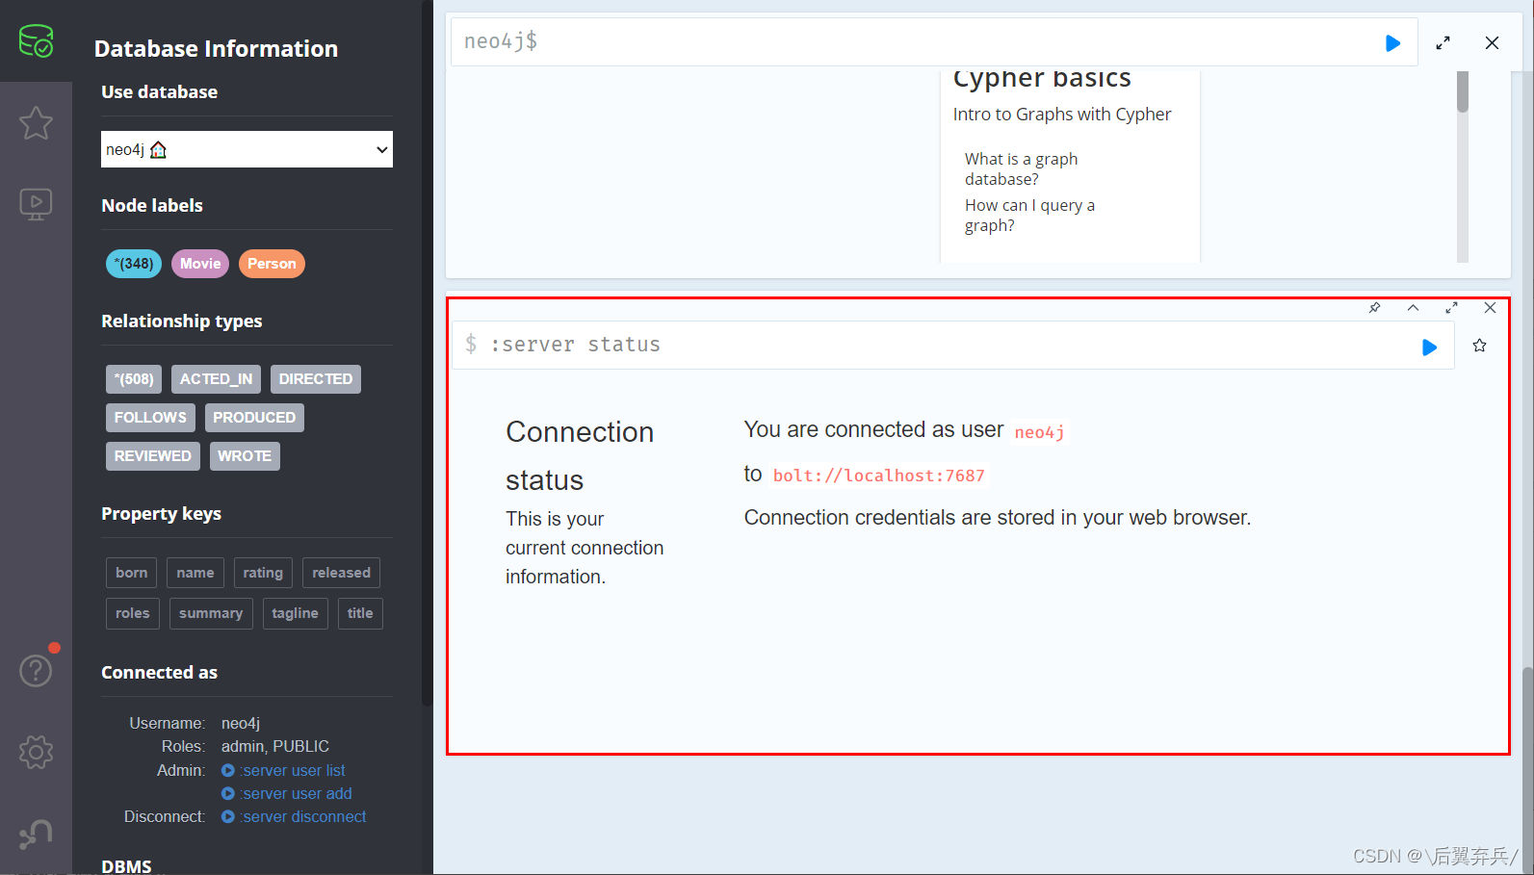1534x875 pixels.
Task: Click the neo4j user code in status
Action: pos(1039,432)
